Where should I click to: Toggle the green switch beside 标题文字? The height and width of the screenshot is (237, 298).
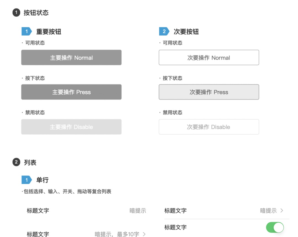(x=275, y=227)
